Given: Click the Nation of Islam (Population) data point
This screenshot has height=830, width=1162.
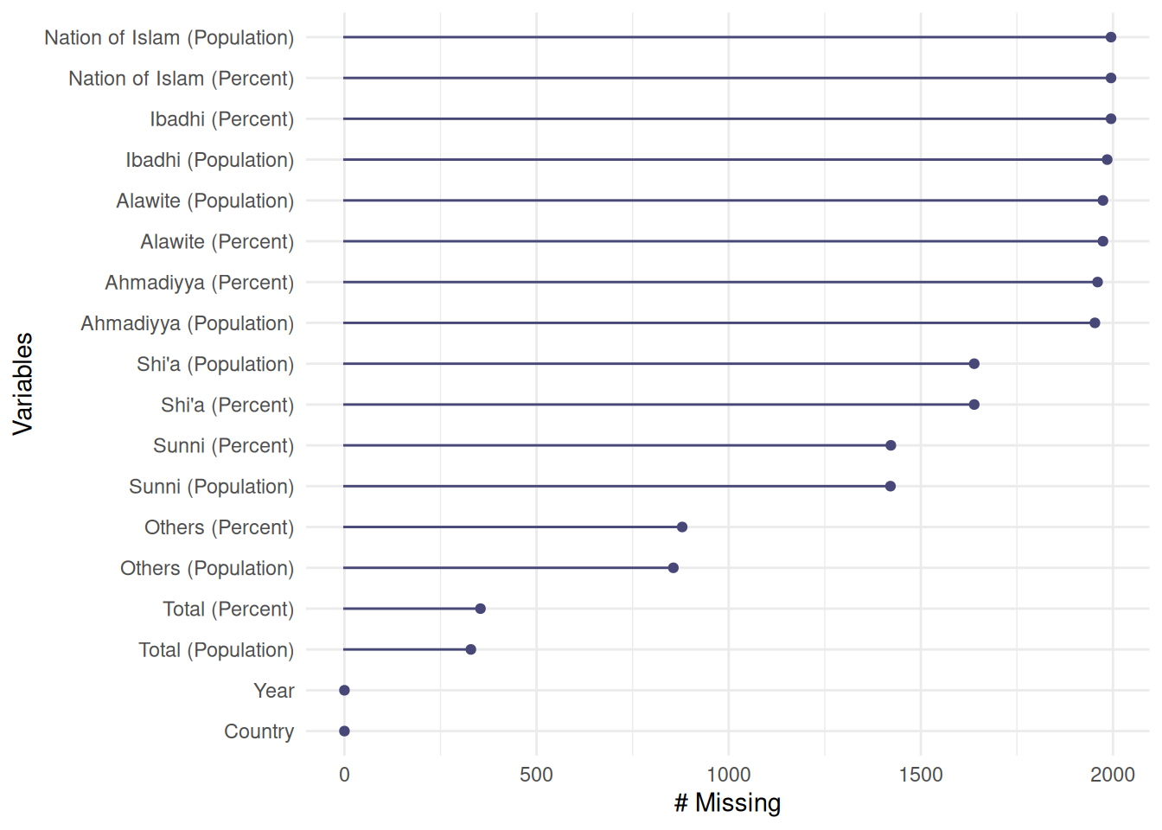Looking at the screenshot, I should (x=1111, y=37).
